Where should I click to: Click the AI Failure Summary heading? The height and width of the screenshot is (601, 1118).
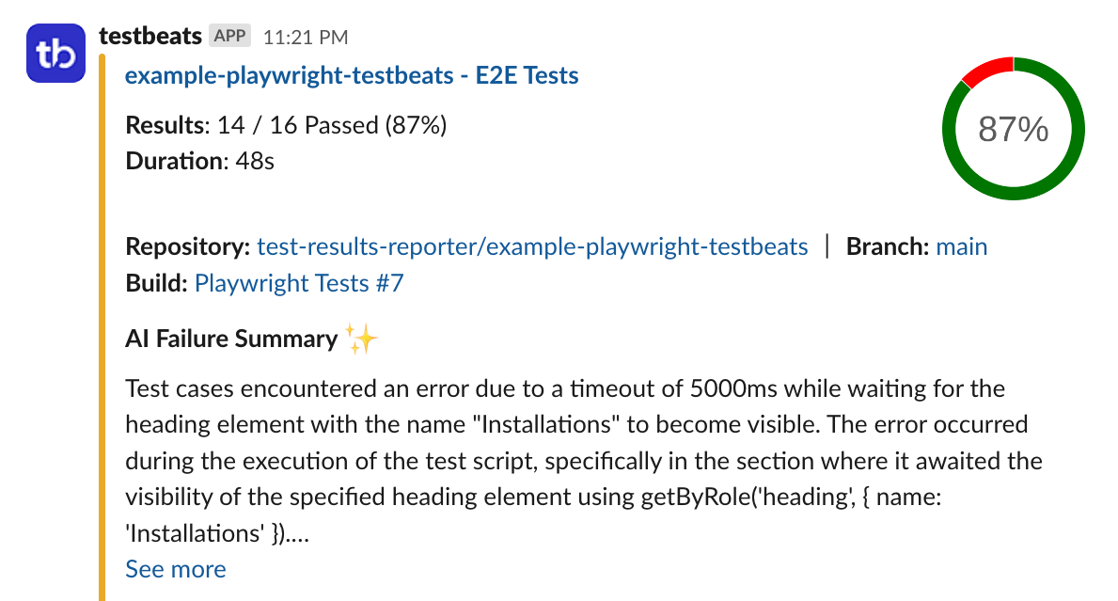tap(230, 338)
